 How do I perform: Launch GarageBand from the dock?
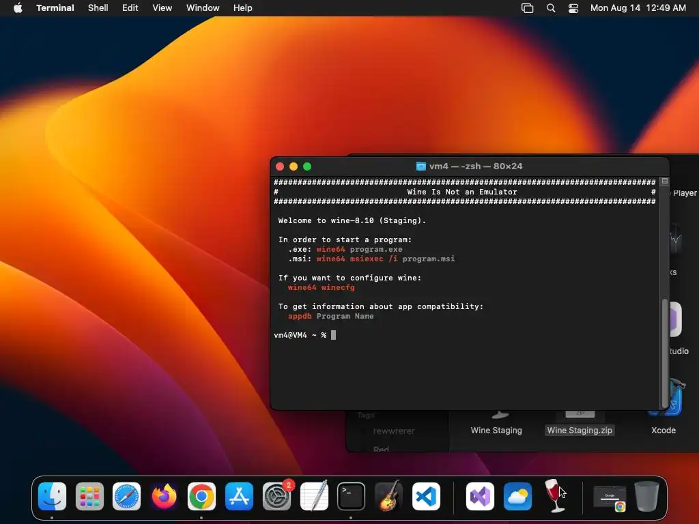[x=388, y=496]
